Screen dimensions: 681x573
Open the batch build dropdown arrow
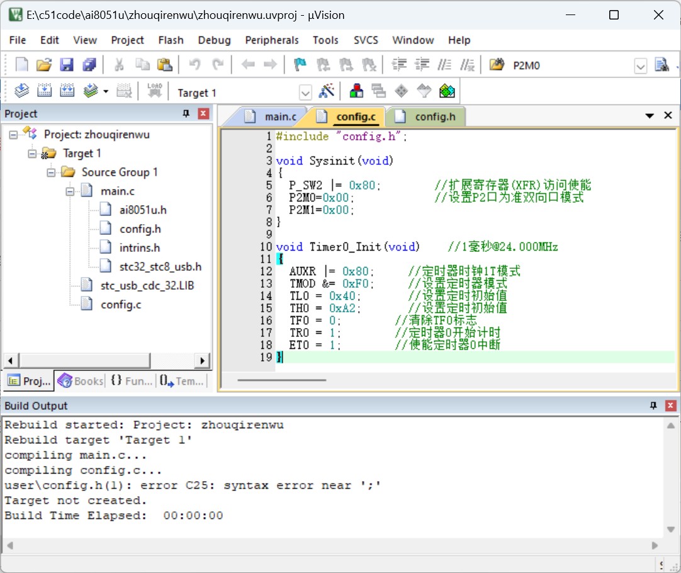point(106,91)
